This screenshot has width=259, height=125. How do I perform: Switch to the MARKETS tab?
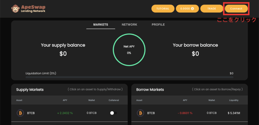pos(100,25)
